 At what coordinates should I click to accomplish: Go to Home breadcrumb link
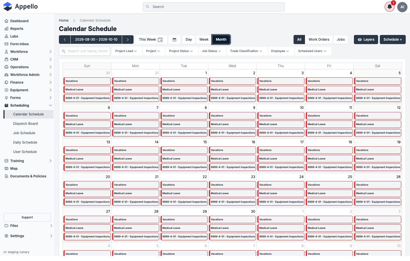click(64, 20)
